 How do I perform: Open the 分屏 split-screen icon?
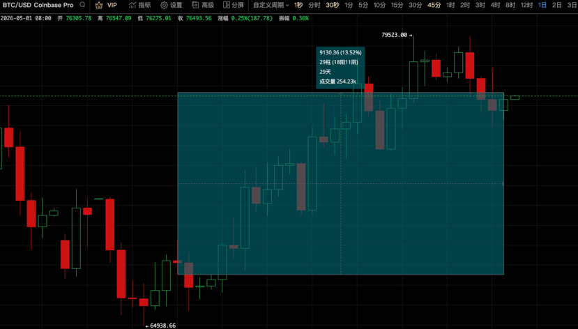227,5
